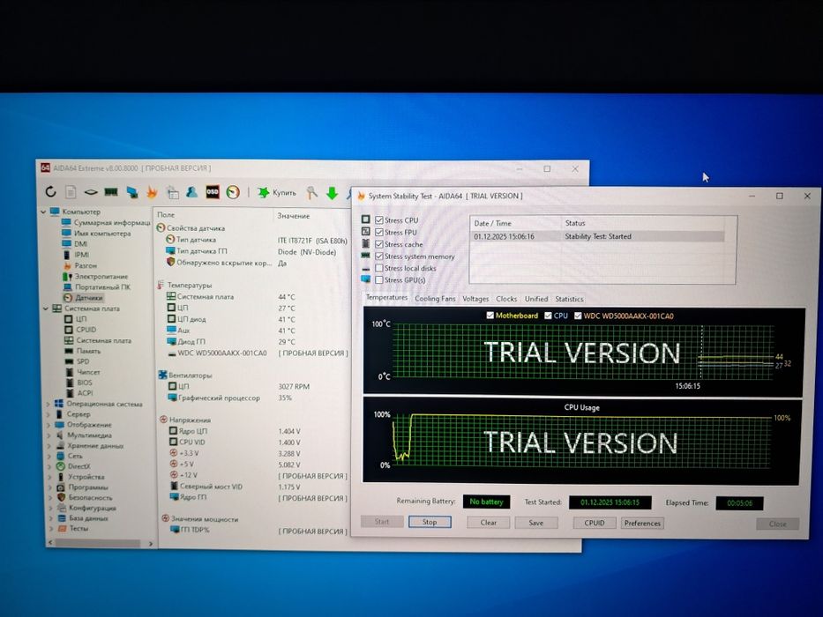Switch to the Cooling Fans tab
Viewport: 823px width, 617px height.
(435, 299)
